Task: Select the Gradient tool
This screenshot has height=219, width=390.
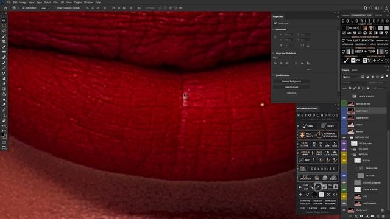Action: coord(4,89)
